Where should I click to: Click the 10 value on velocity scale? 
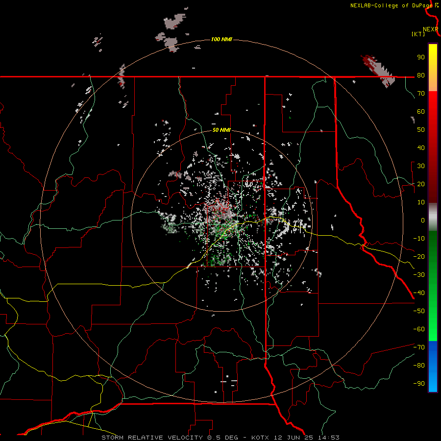(x=421, y=202)
